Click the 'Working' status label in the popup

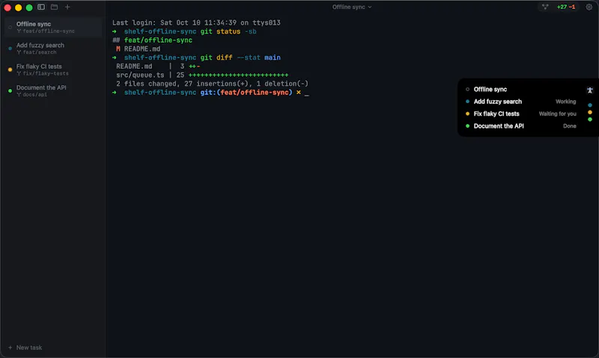565,102
